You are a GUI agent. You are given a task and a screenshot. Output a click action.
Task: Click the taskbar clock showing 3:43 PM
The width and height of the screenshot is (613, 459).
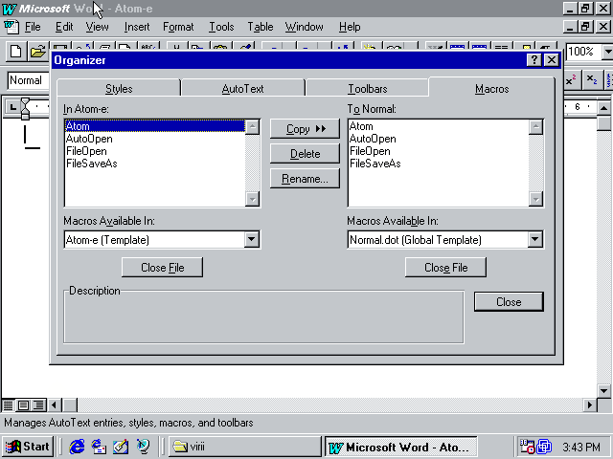point(581,447)
